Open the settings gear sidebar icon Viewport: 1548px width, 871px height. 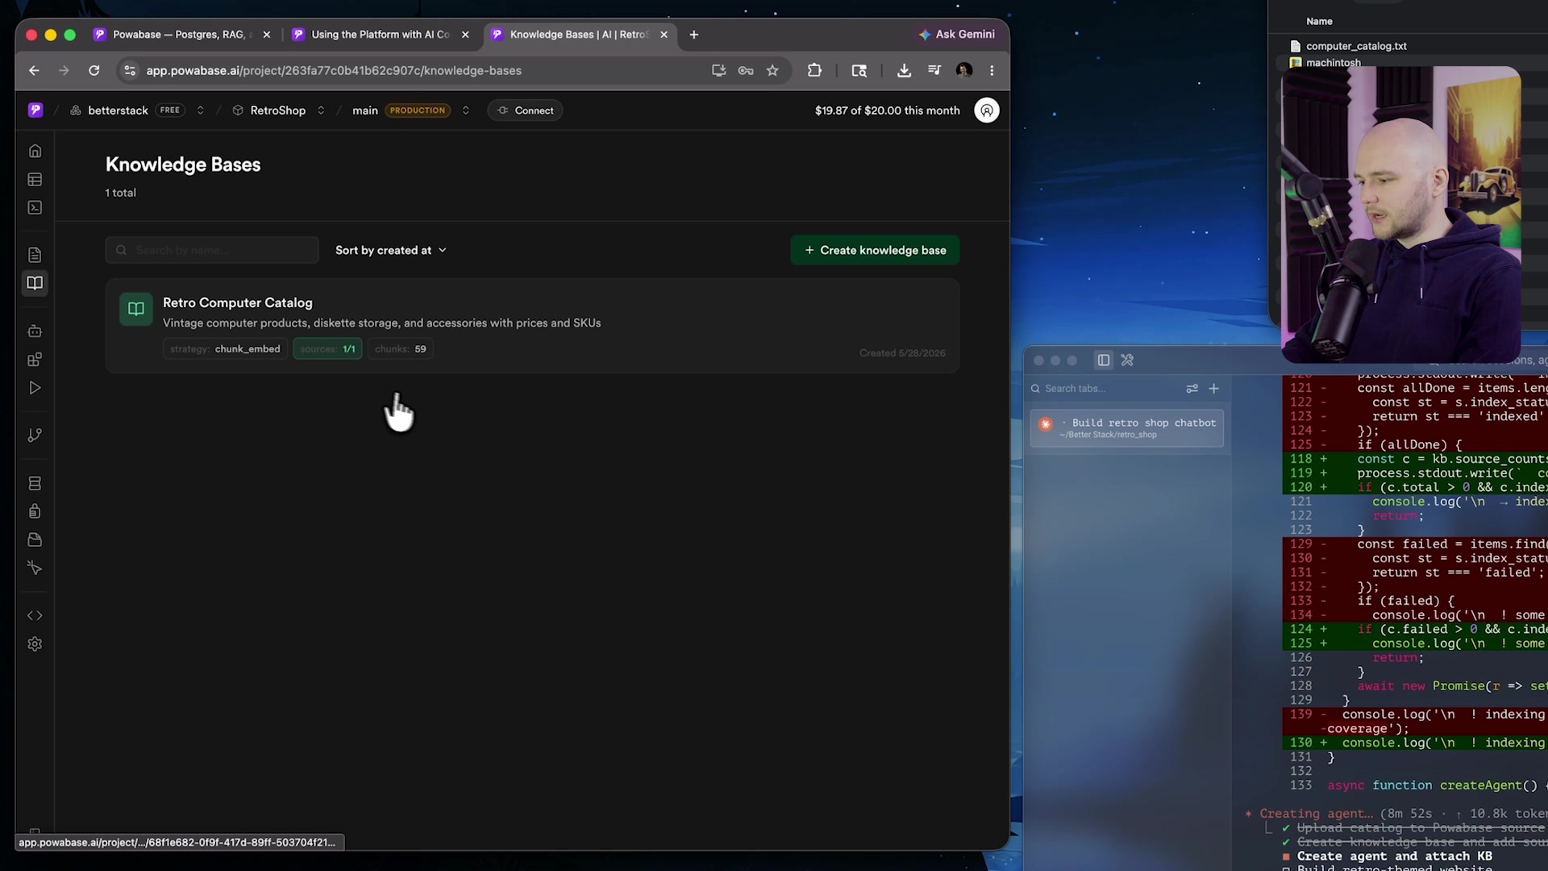click(x=35, y=644)
